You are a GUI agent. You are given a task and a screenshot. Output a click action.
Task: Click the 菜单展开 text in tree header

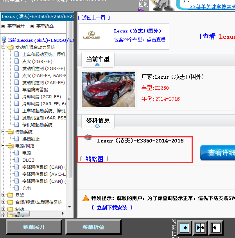click(16, 26)
